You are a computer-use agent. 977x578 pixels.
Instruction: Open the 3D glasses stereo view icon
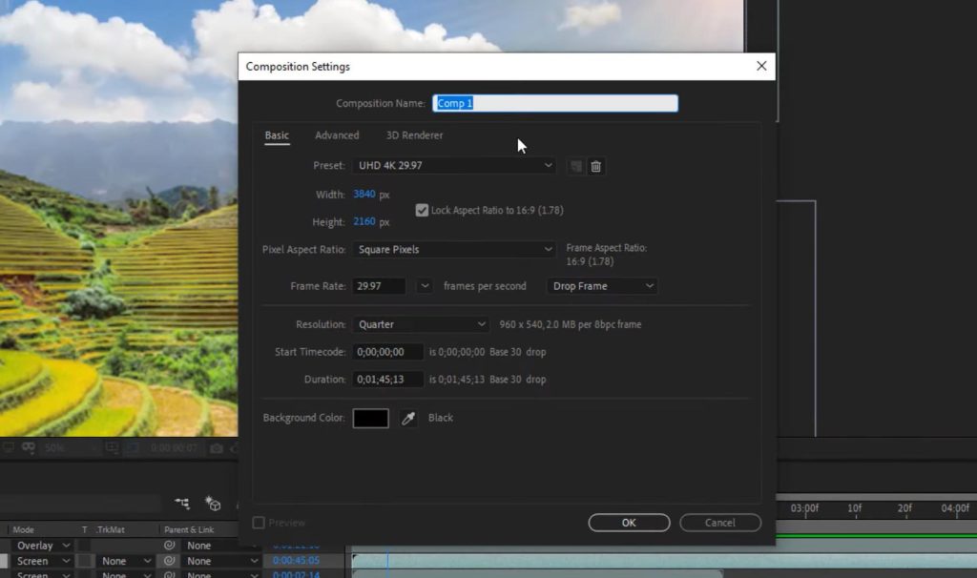click(x=29, y=445)
